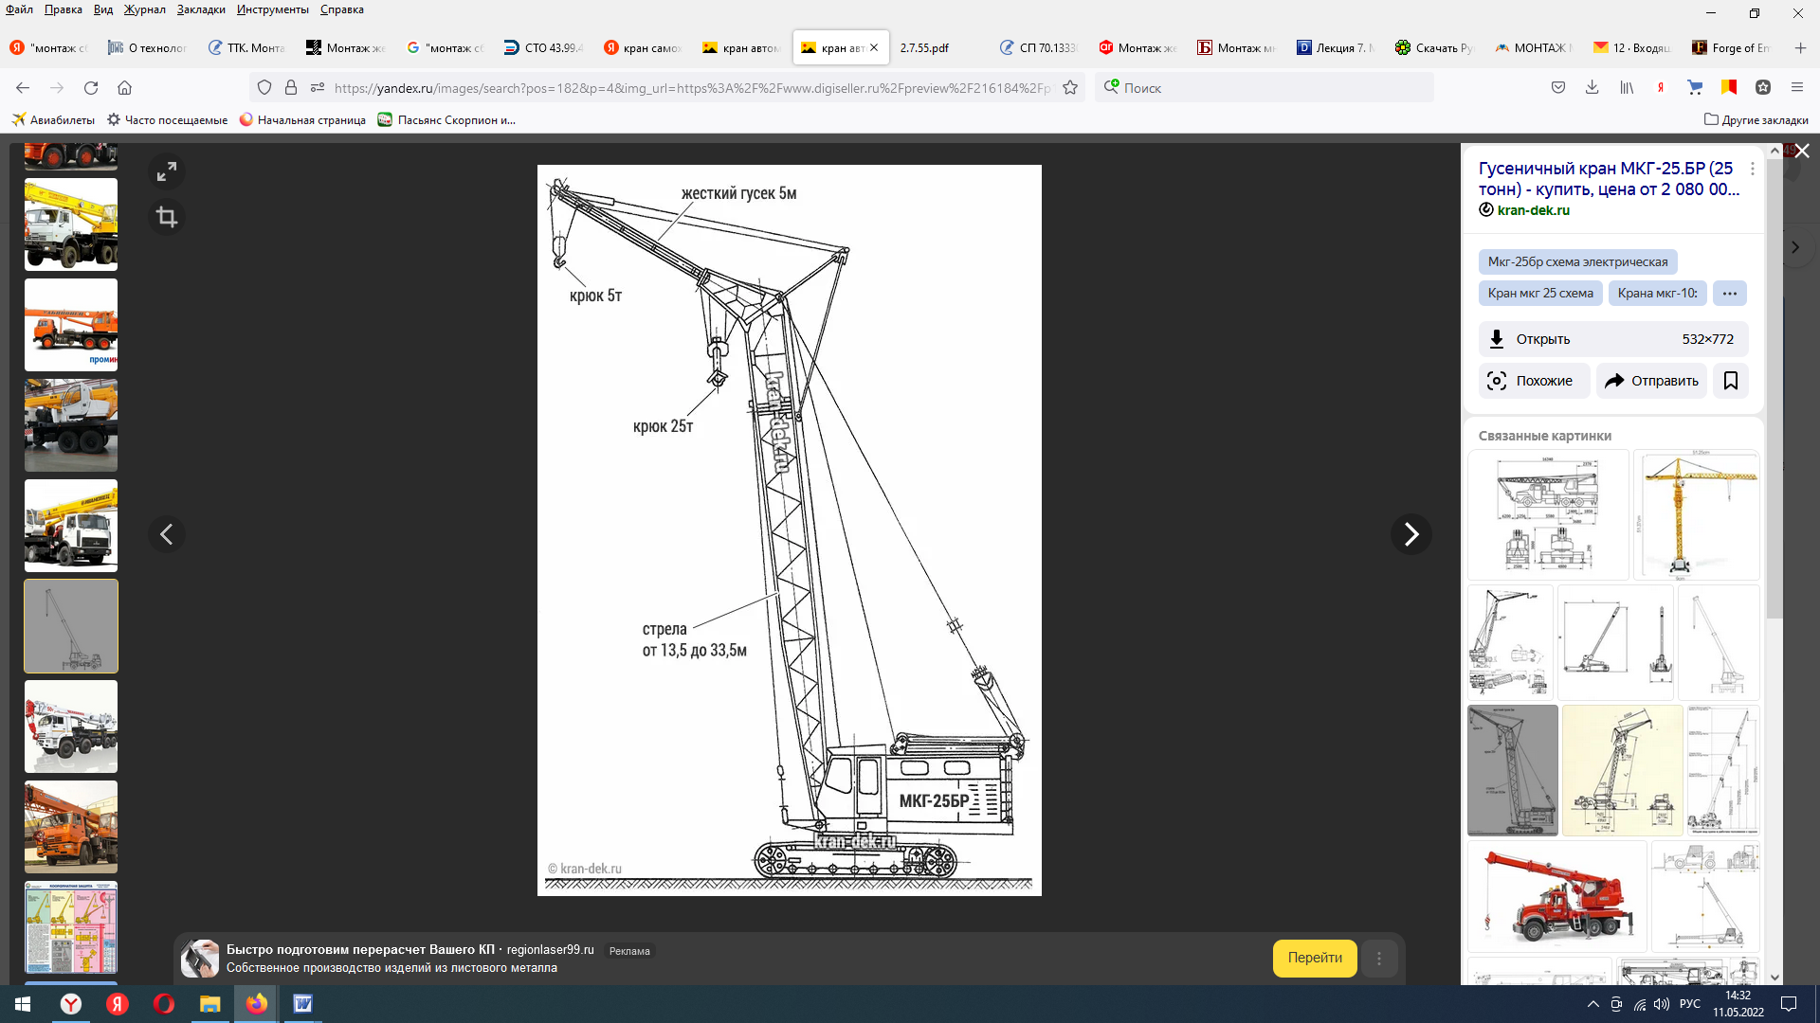
Task: Click in the Поиск search field
Action: 1264,87
